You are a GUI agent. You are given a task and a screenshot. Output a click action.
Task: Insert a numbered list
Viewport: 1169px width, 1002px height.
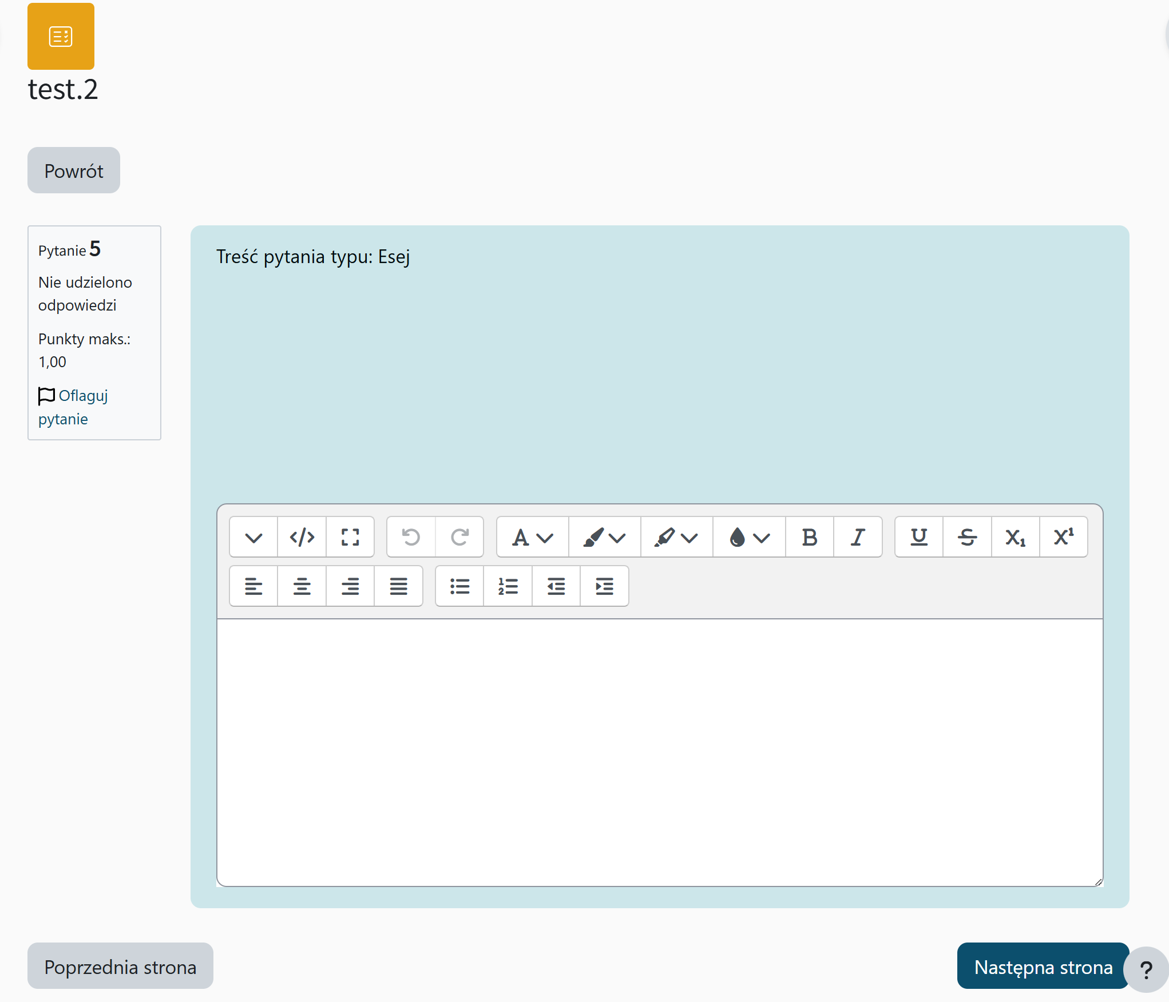508,586
